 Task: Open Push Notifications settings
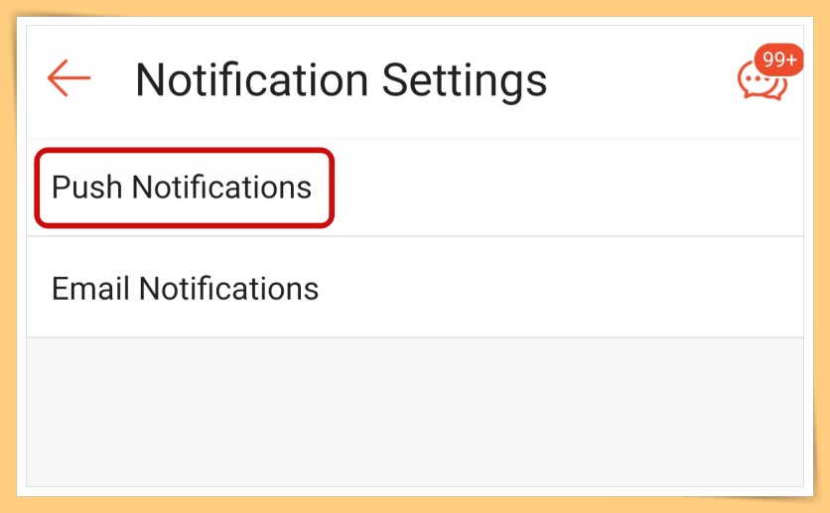click(182, 188)
